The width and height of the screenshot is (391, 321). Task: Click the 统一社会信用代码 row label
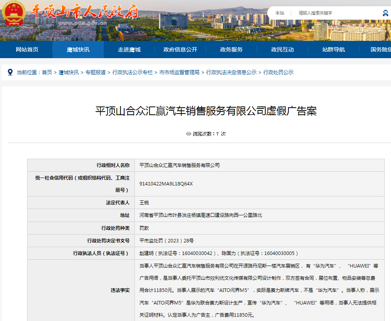[x=83, y=184]
